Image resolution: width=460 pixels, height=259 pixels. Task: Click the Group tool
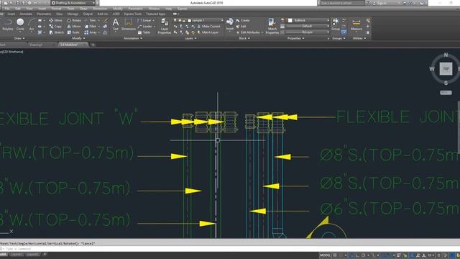(x=336, y=24)
